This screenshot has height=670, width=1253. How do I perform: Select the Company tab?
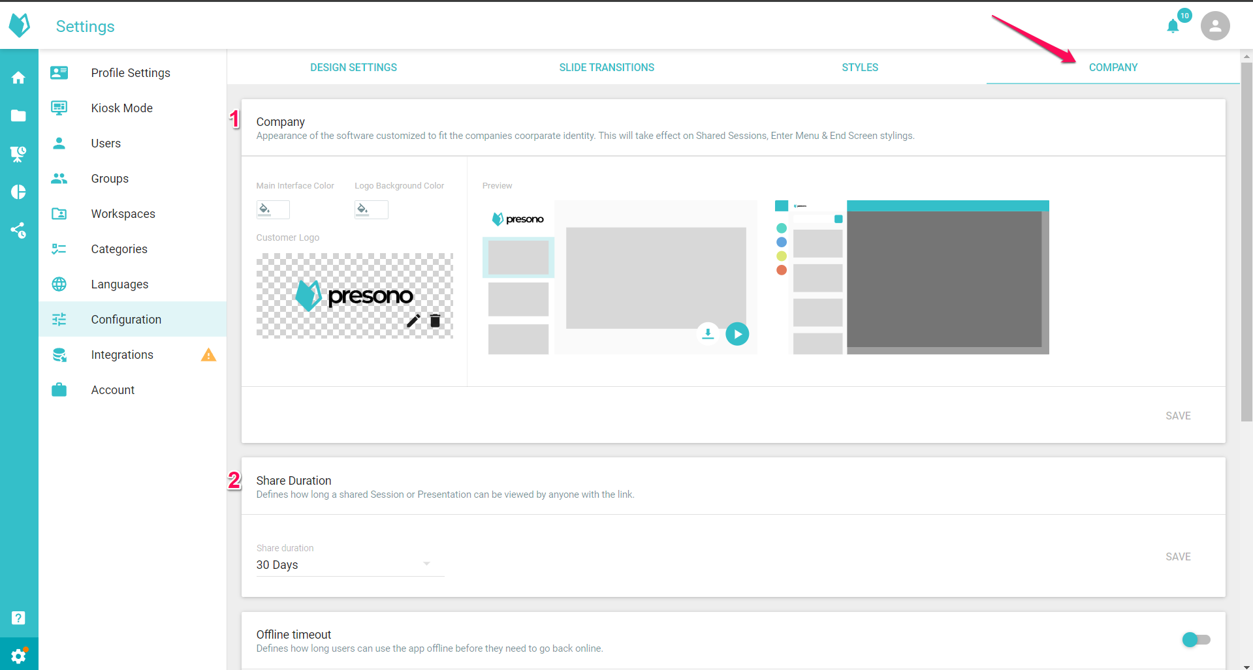point(1113,67)
